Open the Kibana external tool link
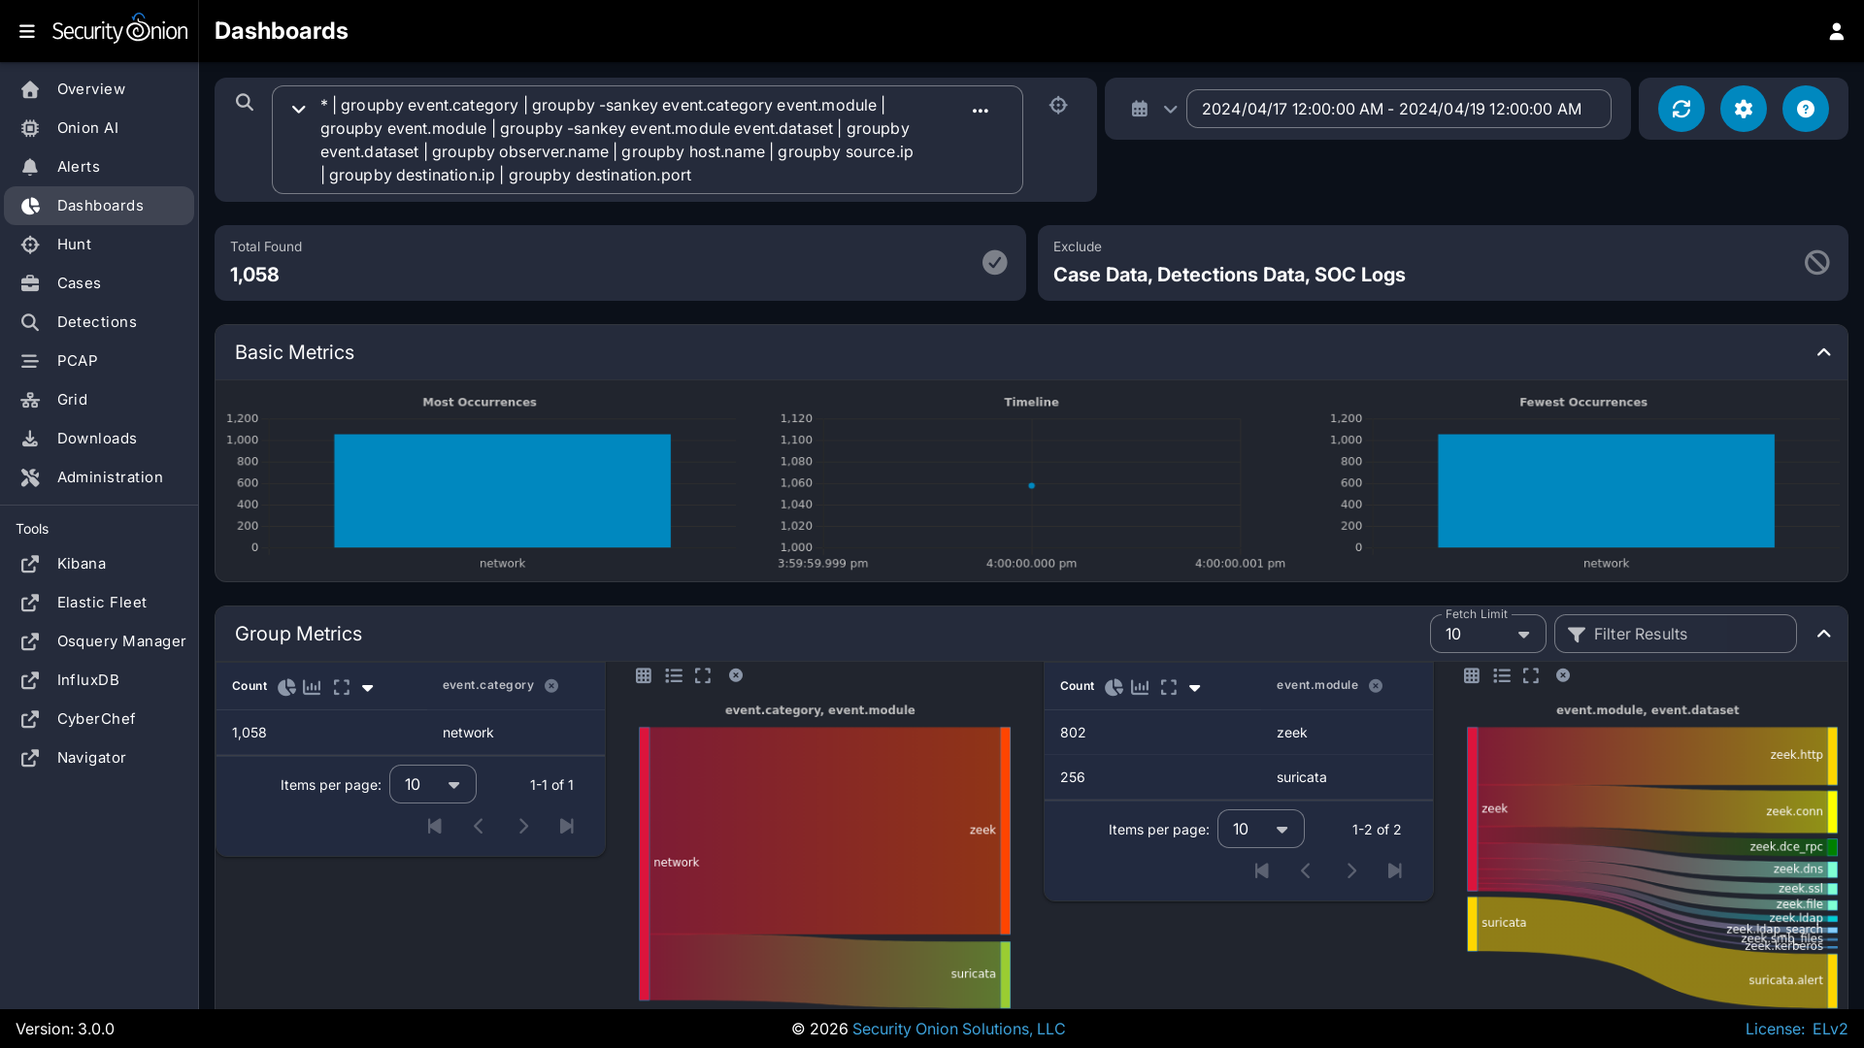Viewport: 1864px width, 1048px height. (81, 564)
